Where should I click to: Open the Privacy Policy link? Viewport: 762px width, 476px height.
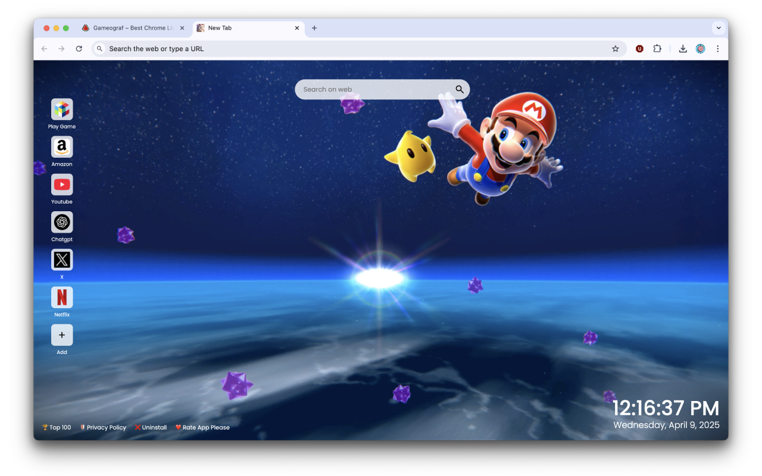point(103,427)
